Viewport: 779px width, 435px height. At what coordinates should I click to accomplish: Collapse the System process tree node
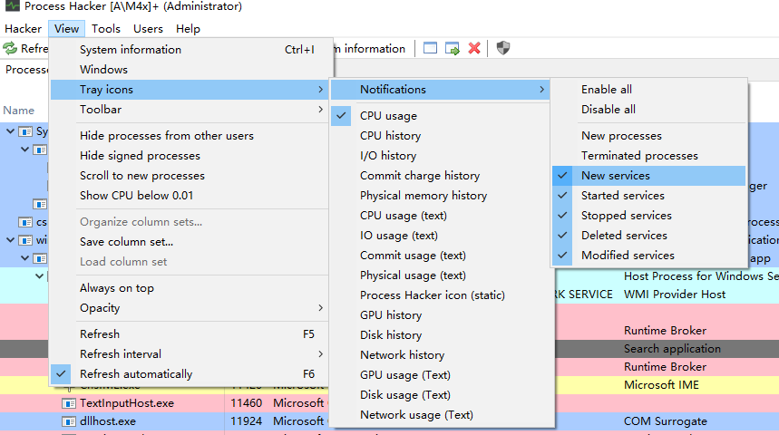(x=10, y=131)
